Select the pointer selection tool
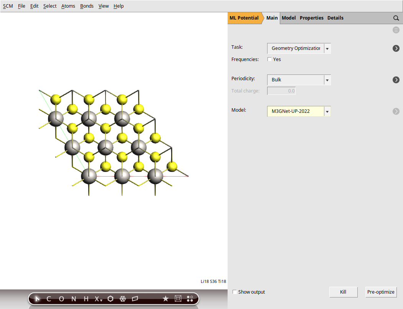The width and height of the screenshot is (403, 309). pyautogui.click(x=36, y=299)
